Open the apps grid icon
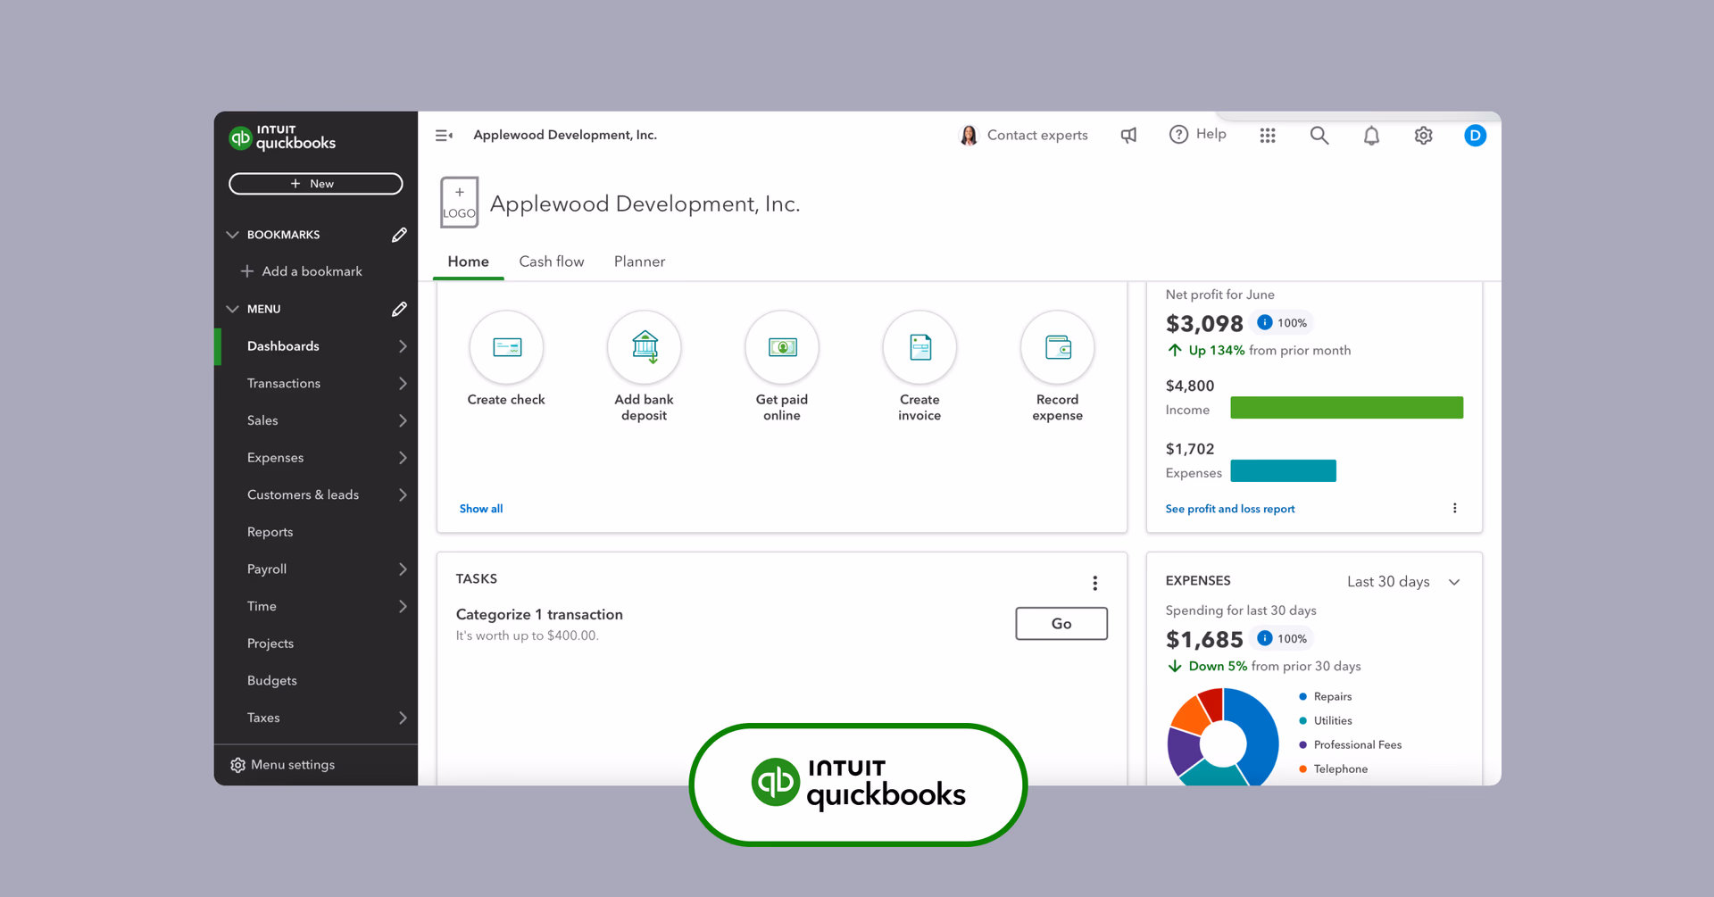This screenshot has width=1714, height=897. (x=1267, y=136)
